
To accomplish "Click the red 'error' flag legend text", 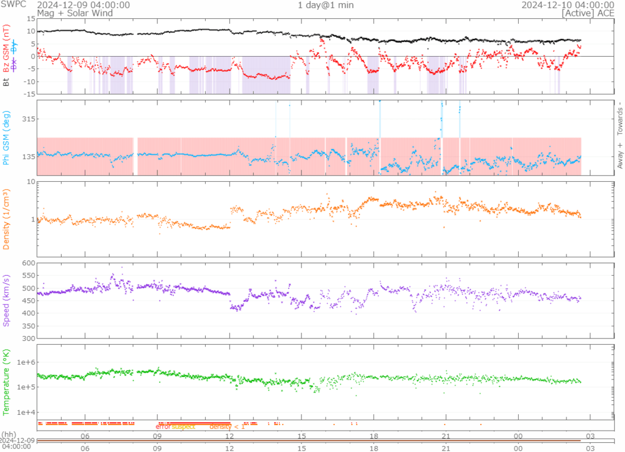I will click(x=163, y=426).
